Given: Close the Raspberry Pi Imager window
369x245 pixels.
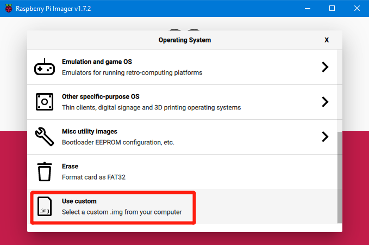Looking at the screenshot, I should pos(357,8).
